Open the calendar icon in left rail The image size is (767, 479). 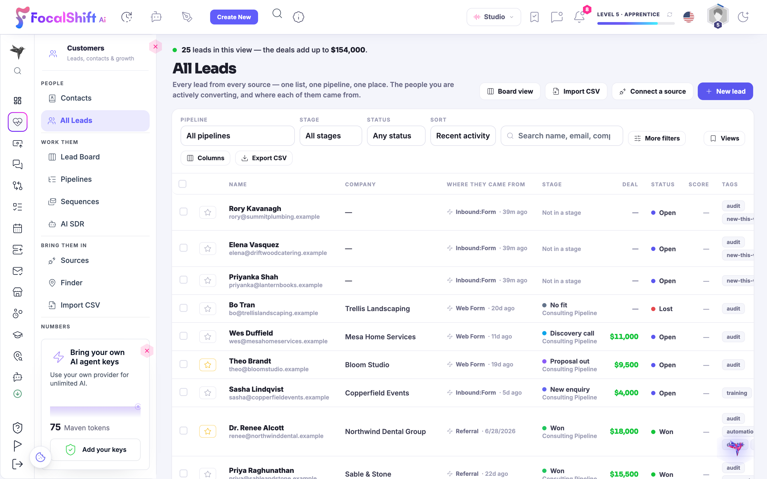pyautogui.click(x=17, y=228)
